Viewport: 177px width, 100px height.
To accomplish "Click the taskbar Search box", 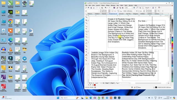I will point(70,98).
